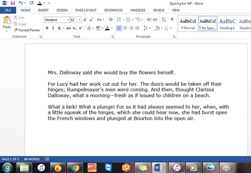Toggle Italic formatting
This screenshot has width=251, height=173.
tap(53, 28)
